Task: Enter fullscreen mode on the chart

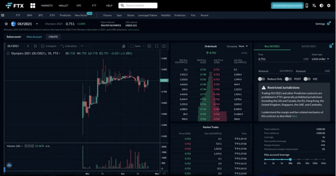Action: tap(157, 46)
